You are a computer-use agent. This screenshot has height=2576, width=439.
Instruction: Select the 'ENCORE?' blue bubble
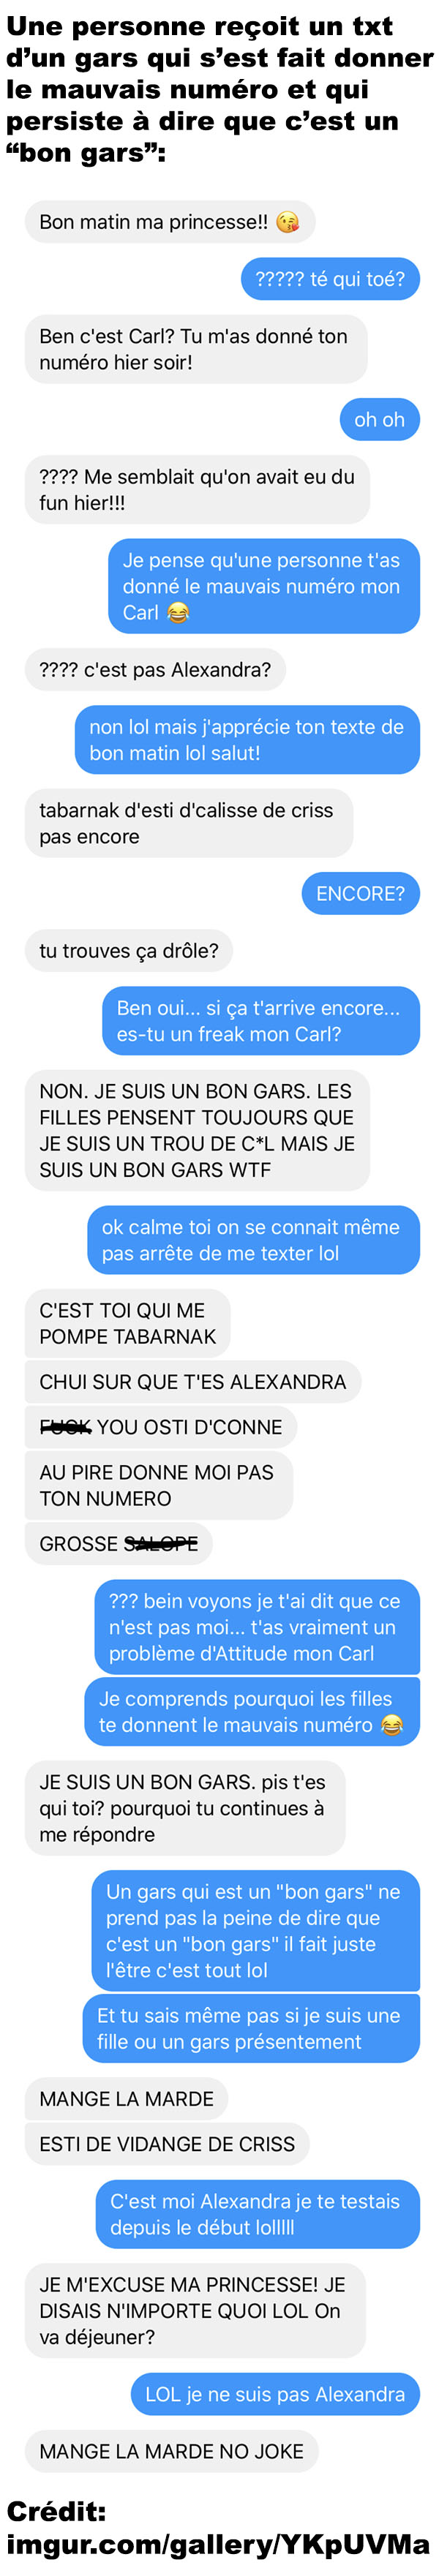pyautogui.click(x=360, y=893)
